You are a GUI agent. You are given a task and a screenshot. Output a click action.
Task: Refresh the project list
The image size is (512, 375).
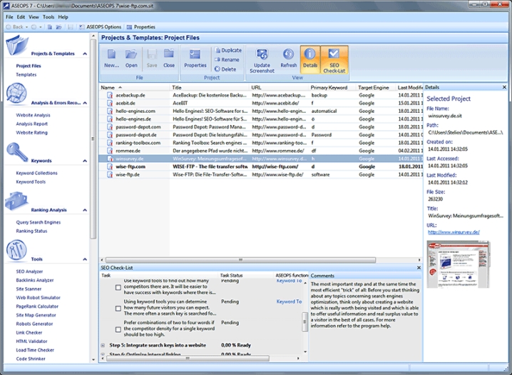289,57
